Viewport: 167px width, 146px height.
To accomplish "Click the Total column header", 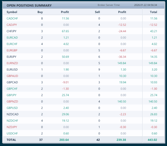I will click(153, 12).
